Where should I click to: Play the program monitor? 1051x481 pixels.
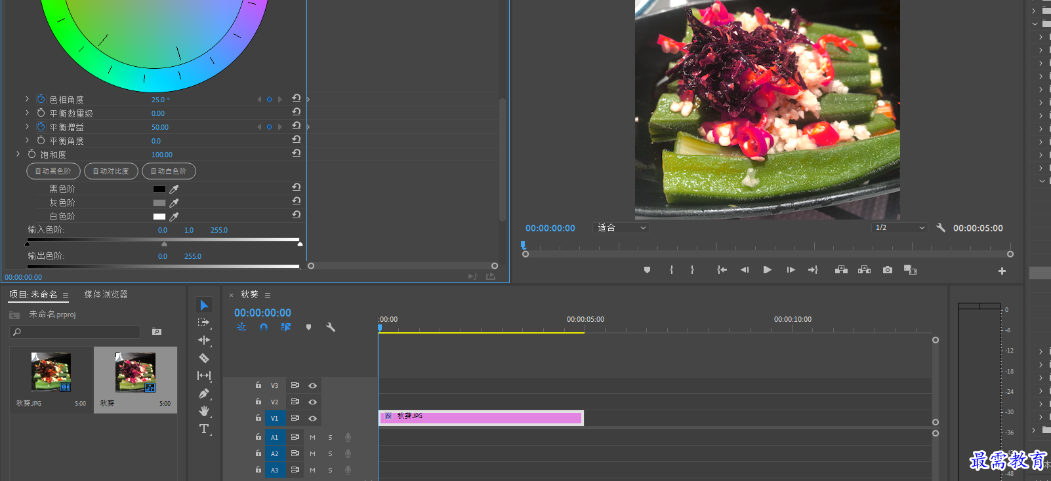click(767, 270)
